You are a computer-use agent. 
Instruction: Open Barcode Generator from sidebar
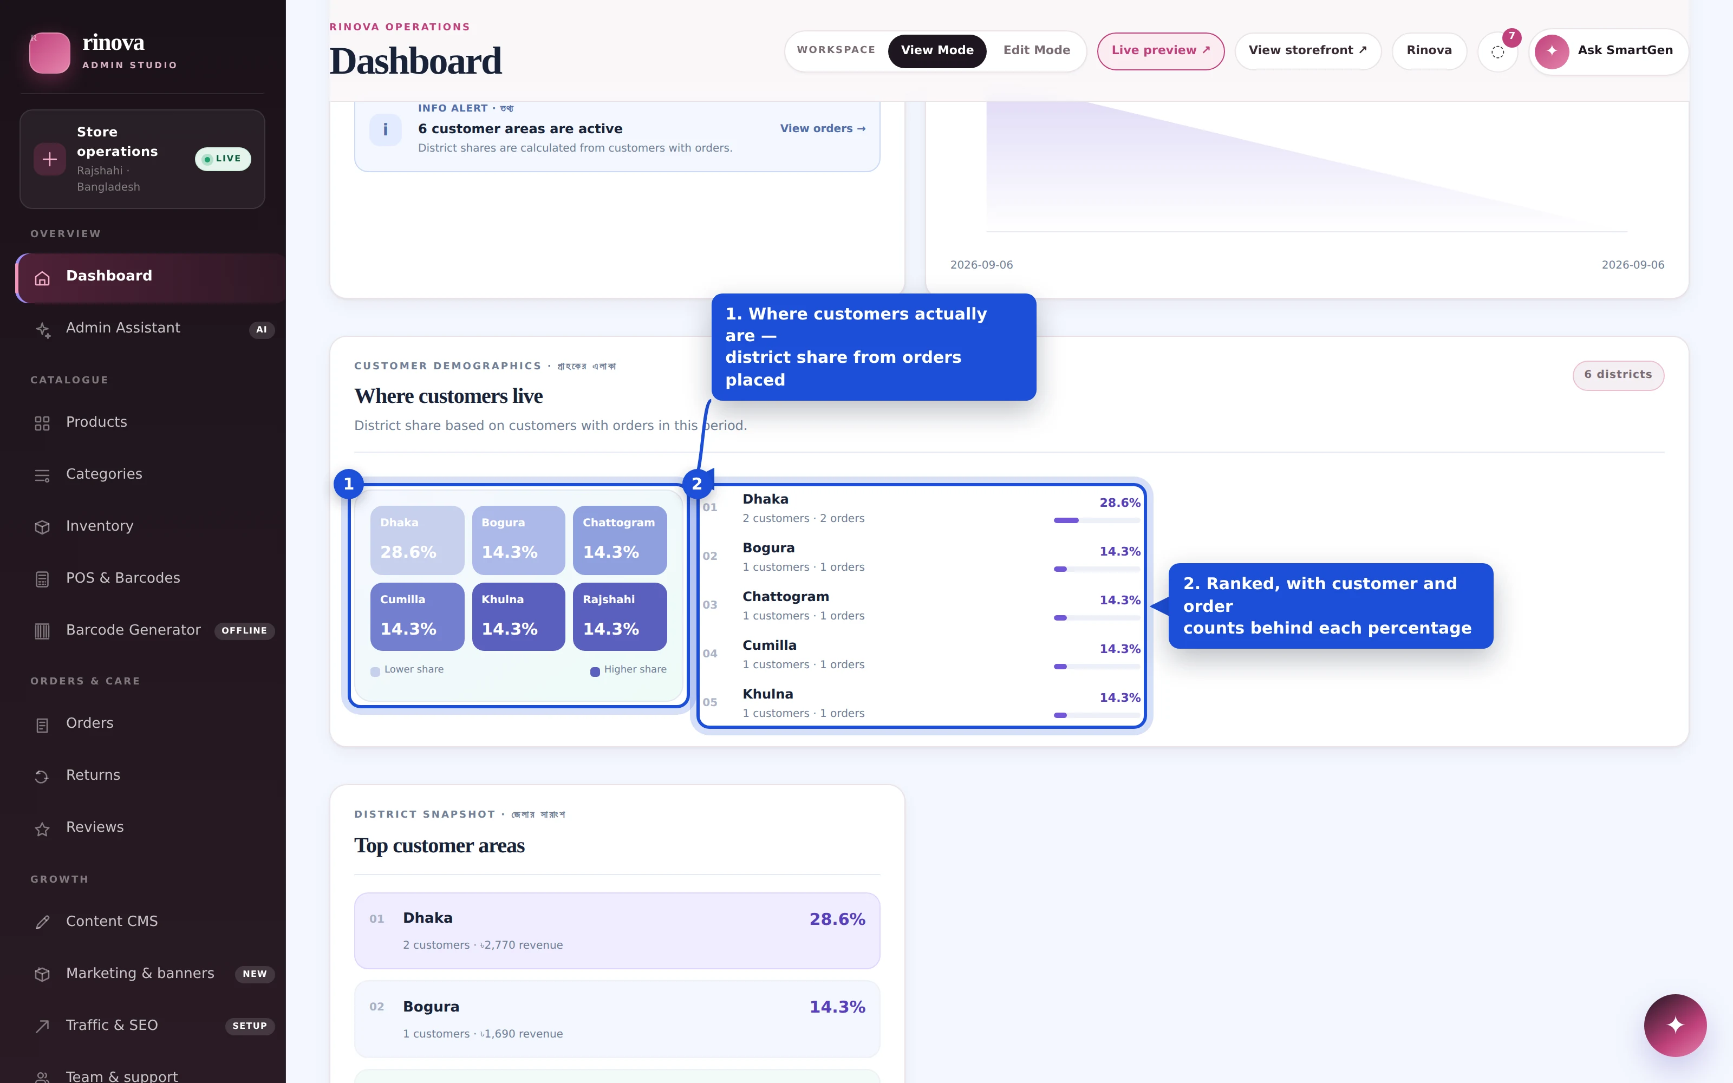coord(151,630)
